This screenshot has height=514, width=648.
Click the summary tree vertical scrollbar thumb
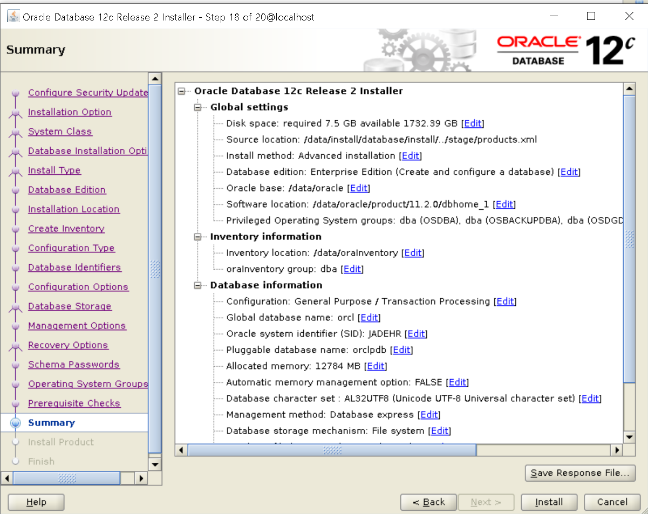[x=629, y=239]
